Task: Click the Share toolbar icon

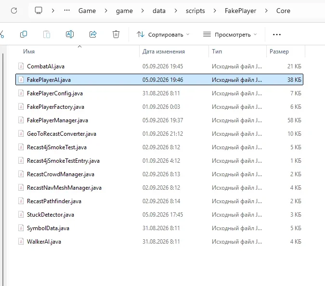Action: (93, 34)
